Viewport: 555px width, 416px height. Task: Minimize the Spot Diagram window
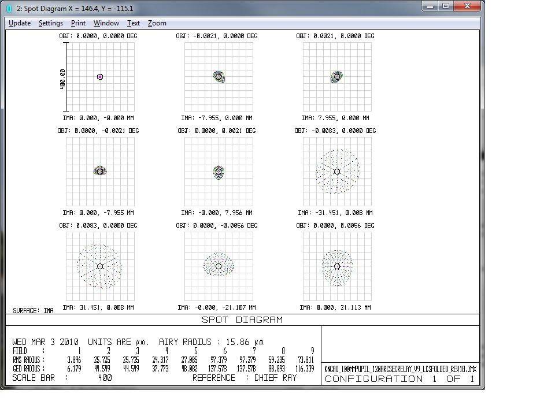[x=430, y=6]
